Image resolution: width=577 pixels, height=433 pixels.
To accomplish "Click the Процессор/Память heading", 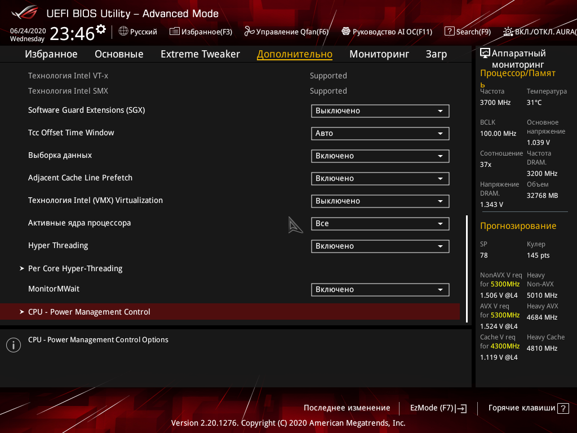I will point(518,78).
